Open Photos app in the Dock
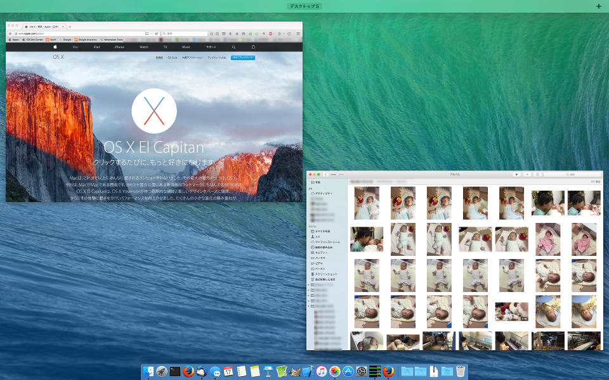 (x=335, y=372)
